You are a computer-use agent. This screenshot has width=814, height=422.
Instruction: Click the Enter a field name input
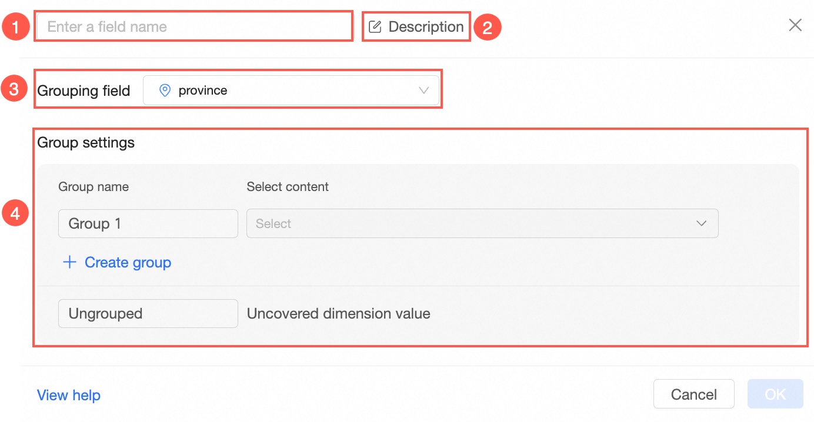click(x=194, y=26)
